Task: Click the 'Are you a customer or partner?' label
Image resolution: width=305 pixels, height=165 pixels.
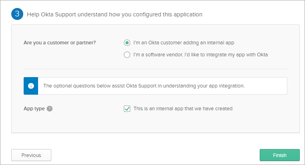Action: 60,43
